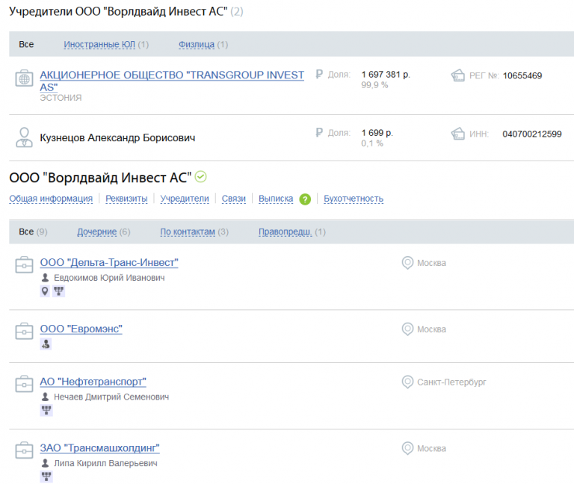
Task: Click the person badge icon under Евромэнс
Action: [46, 344]
